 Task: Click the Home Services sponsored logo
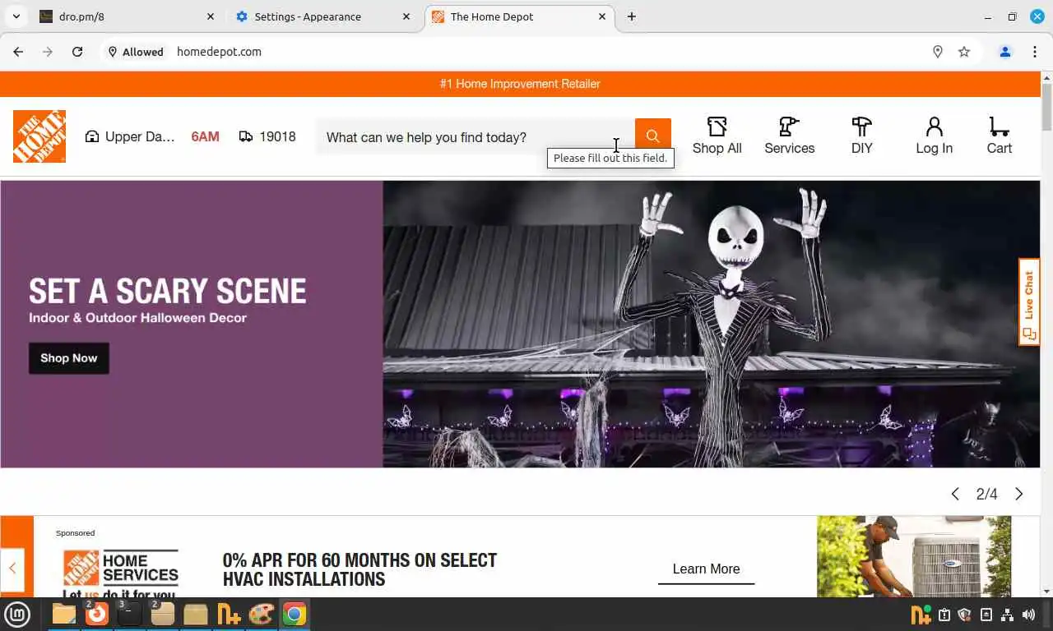tap(121, 573)
